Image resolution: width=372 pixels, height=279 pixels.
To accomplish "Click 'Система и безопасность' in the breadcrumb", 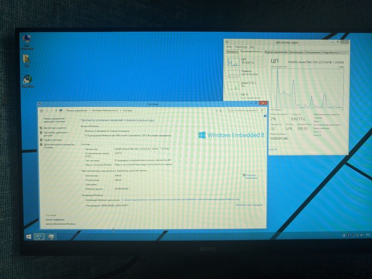I will [105, 110].
